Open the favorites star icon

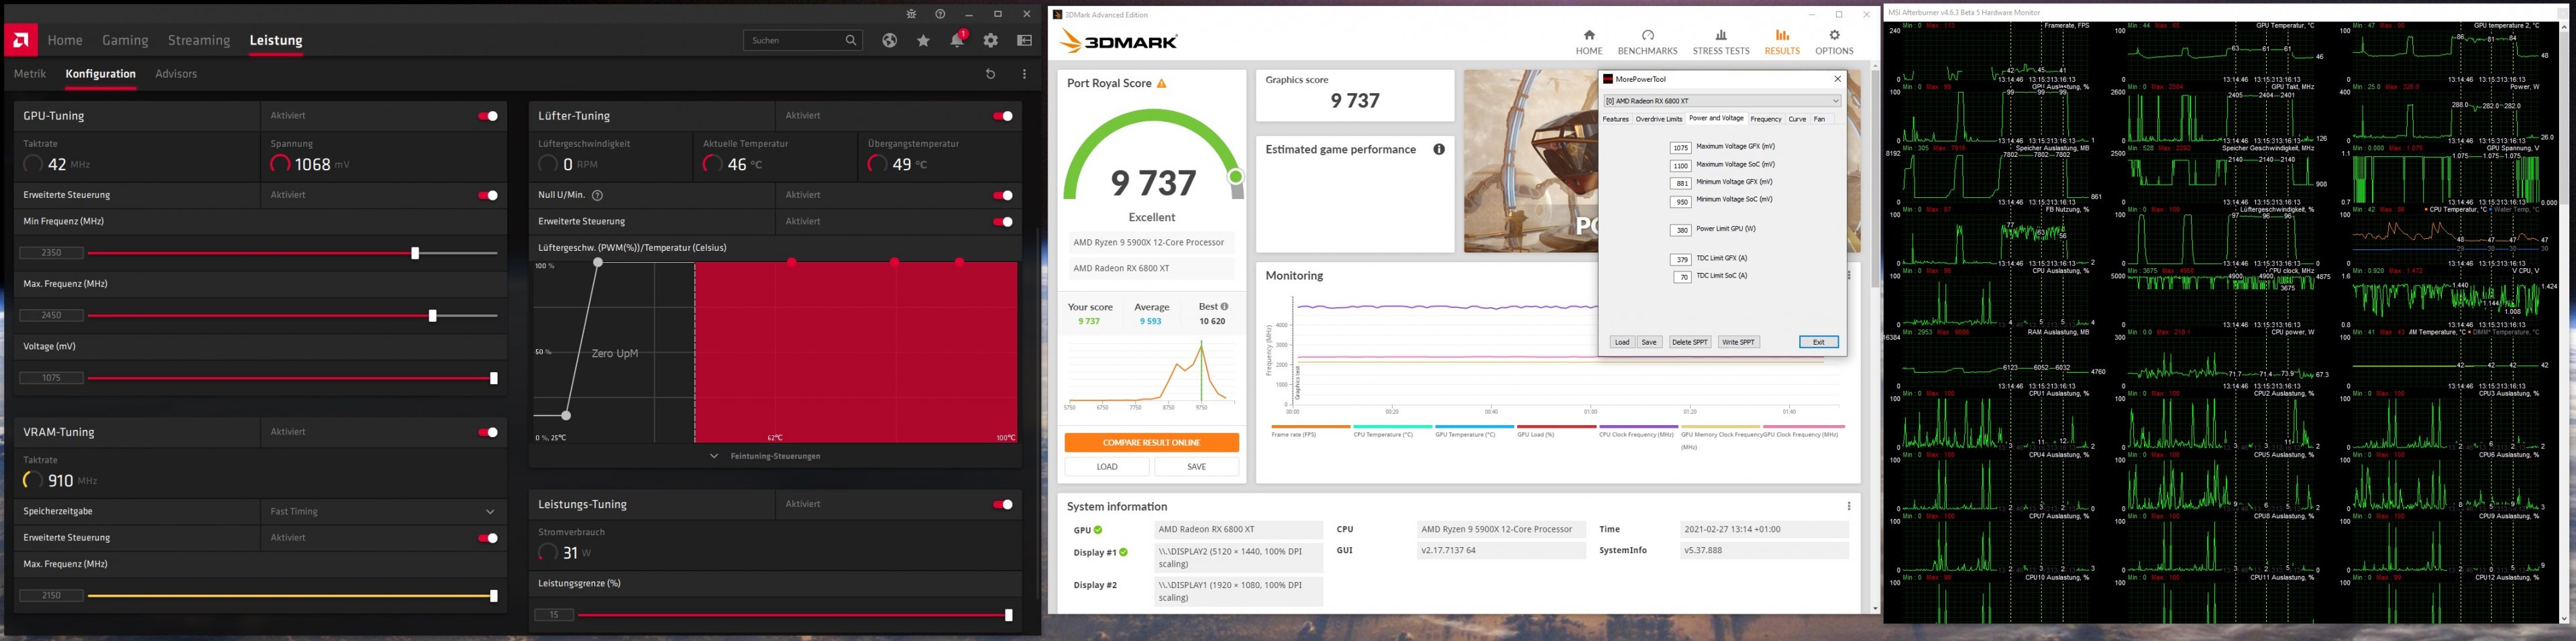(923, 40)
